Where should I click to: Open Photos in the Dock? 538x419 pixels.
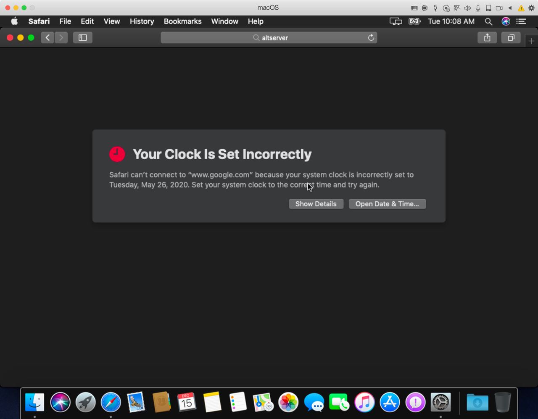pyautogui.click(x=289, y=403)
